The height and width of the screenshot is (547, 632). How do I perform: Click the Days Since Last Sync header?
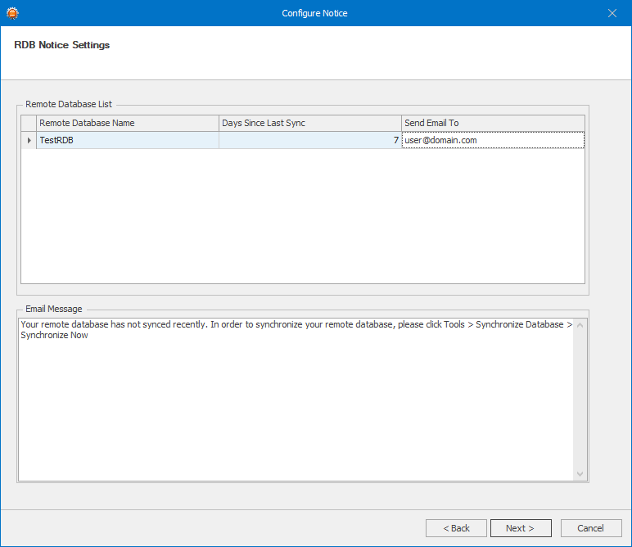[310, 123]
